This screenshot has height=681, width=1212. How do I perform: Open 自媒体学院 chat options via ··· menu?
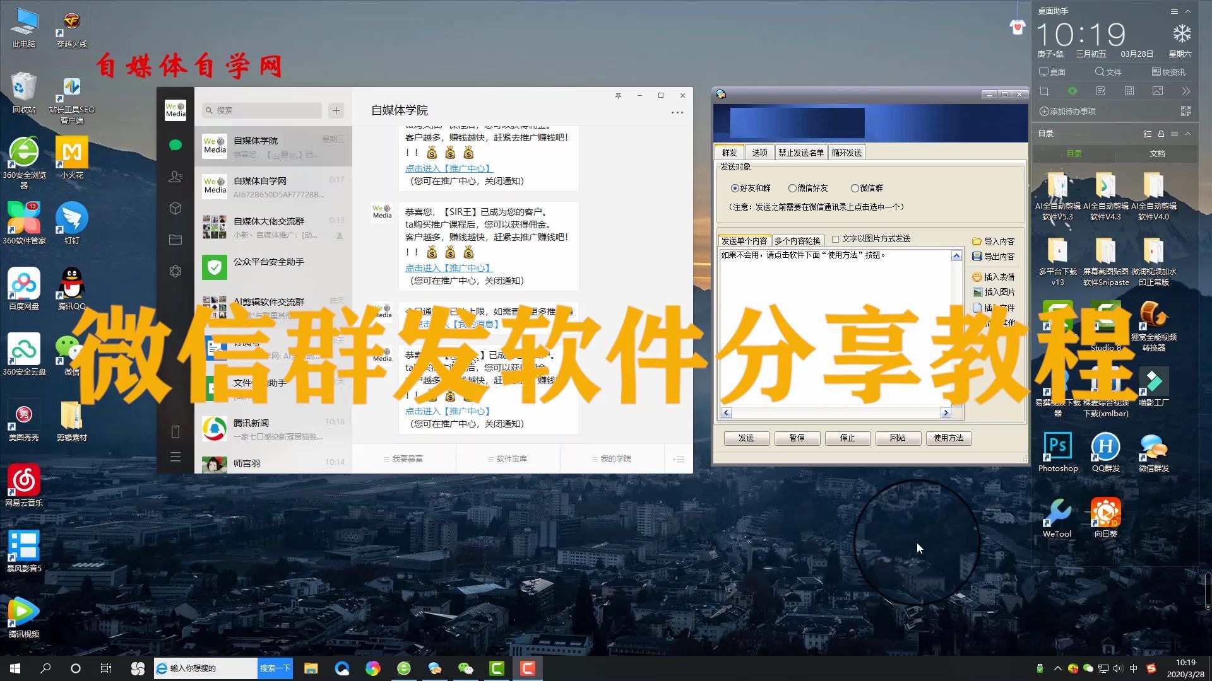click(677, 112)
